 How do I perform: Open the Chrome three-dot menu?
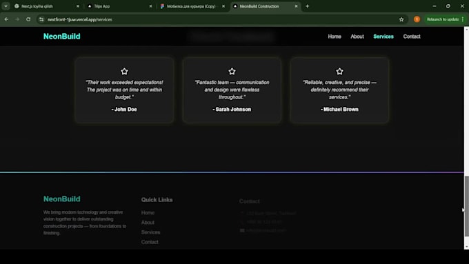coord(463,19)
